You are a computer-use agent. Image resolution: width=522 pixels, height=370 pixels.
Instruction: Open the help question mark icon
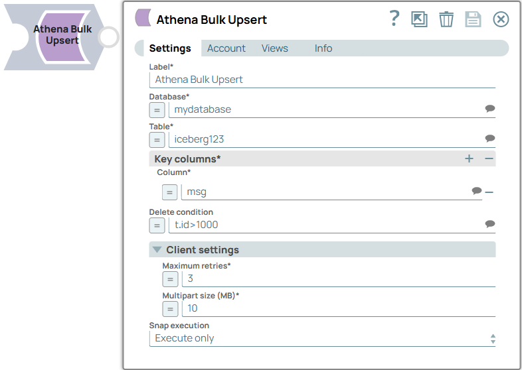click(x=394, y=19)
